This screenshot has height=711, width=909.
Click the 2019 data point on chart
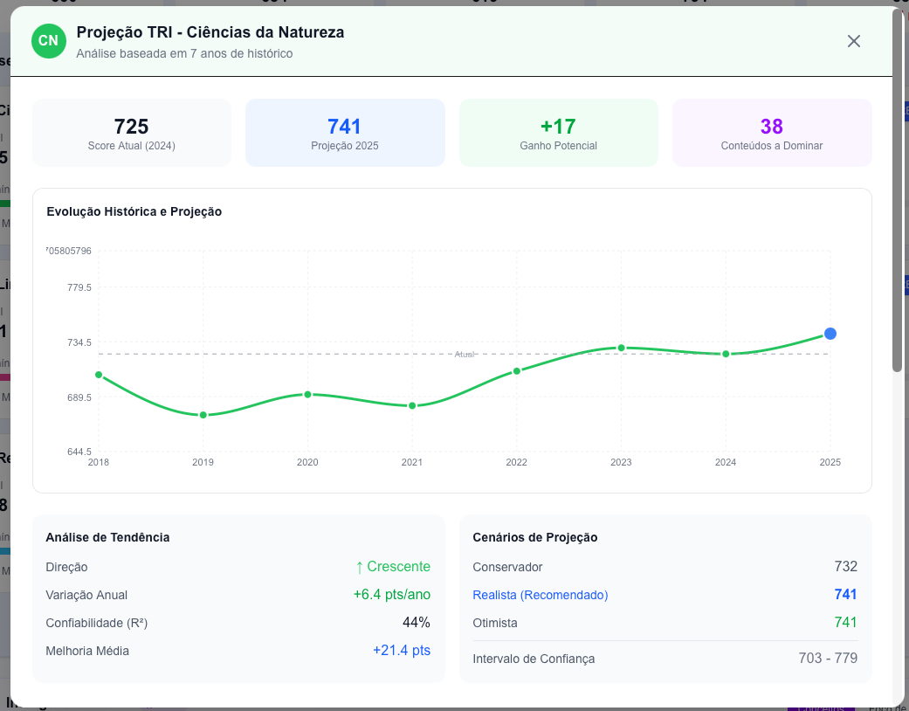click(203, 415)
